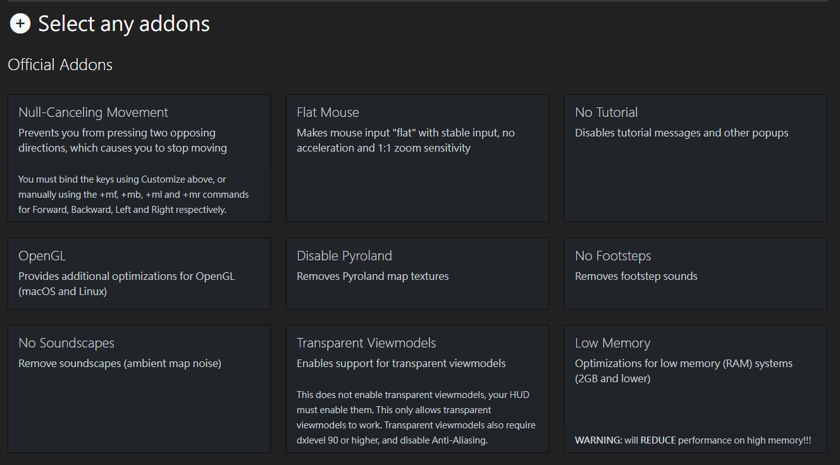Image resolution: width=840 pixels, height=465 pixels.
Task: Click the 2GB and lower RAM description
Action: tap(684, 371)
